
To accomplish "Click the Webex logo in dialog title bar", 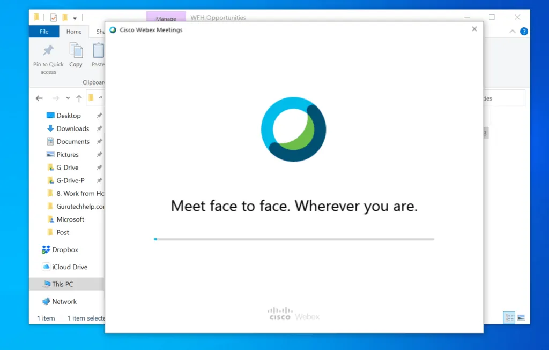I will [113, 30].
